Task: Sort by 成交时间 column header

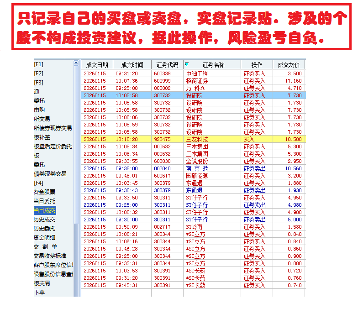Action: click(132, 65)
